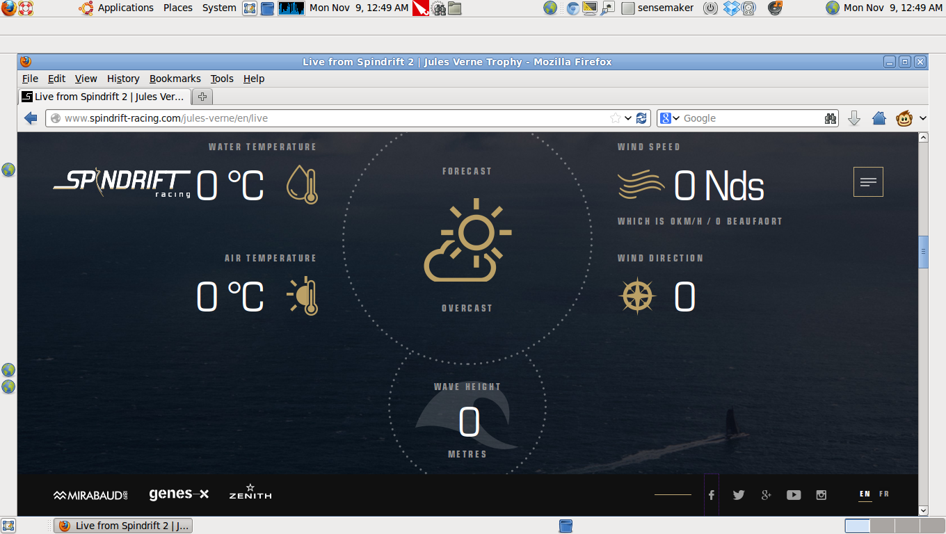Switch site language to FR
Image resolution: width=946 pixels, height=534 pixels.
coord(884,494)
